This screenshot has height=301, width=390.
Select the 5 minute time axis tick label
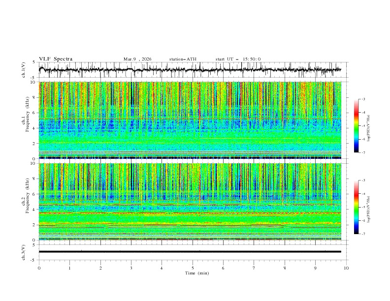(193, 268)
